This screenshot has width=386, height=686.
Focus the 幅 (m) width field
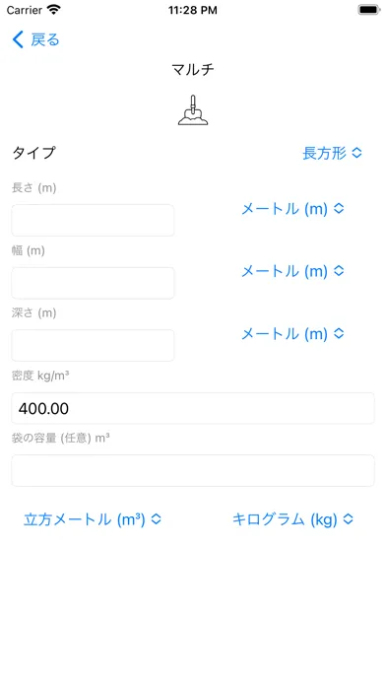coord(93,283)
